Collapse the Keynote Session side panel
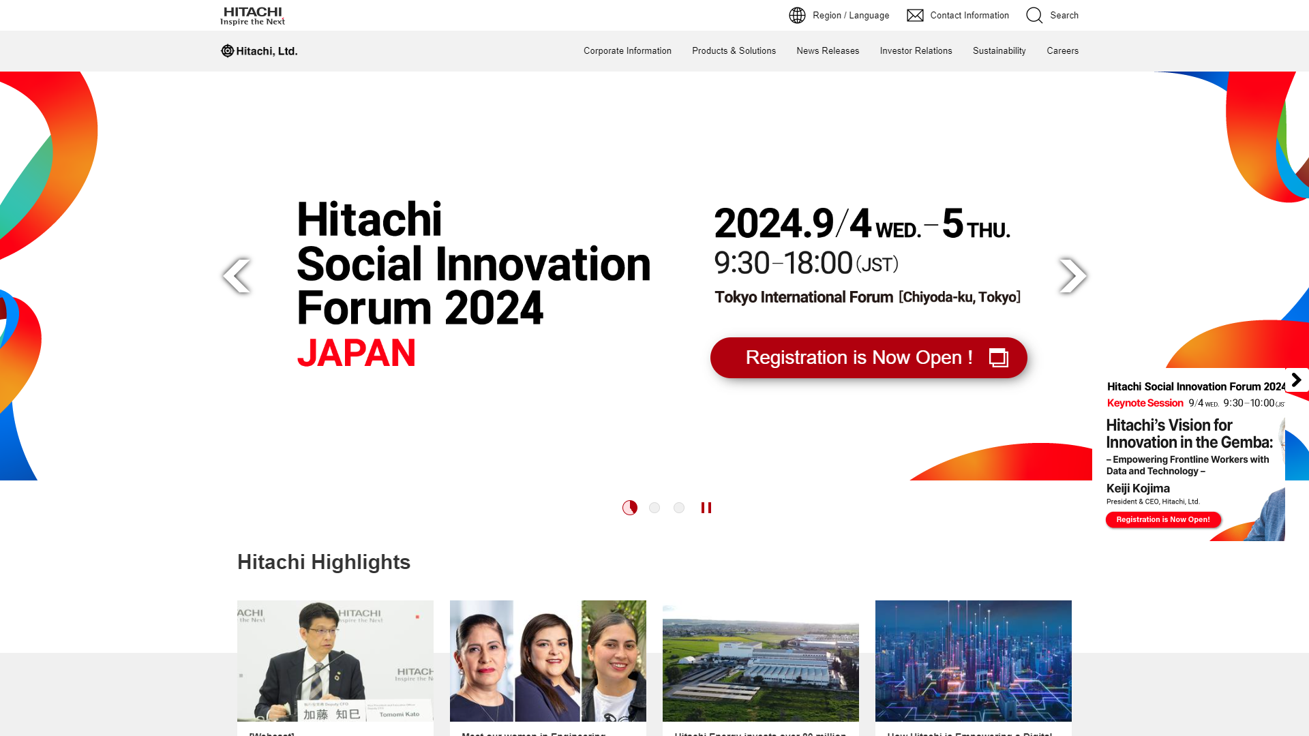1309x736 pixels. coord(1295,380)
